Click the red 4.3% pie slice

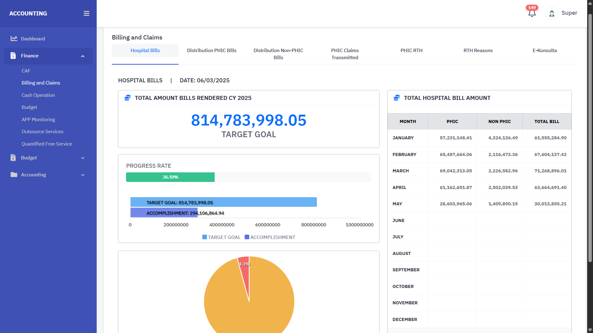(244, 268)
